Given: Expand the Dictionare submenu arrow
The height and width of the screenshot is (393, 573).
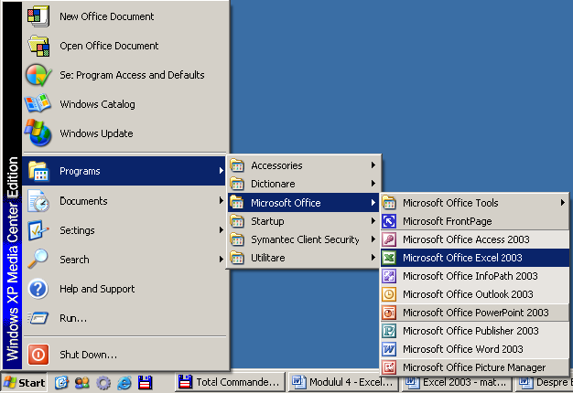Looking at the screenshot, I should click(373, 183).
